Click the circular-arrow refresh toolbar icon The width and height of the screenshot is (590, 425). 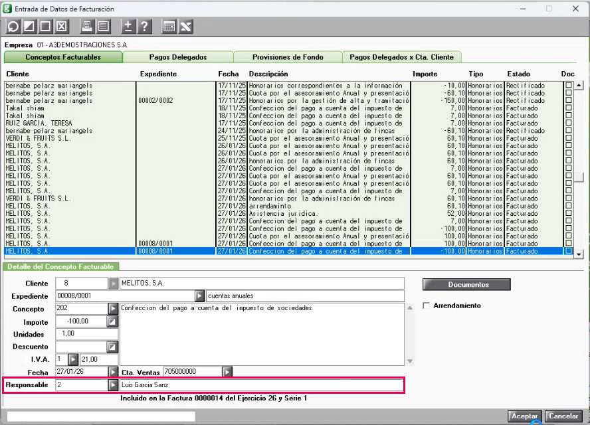(x=13, y=27)
